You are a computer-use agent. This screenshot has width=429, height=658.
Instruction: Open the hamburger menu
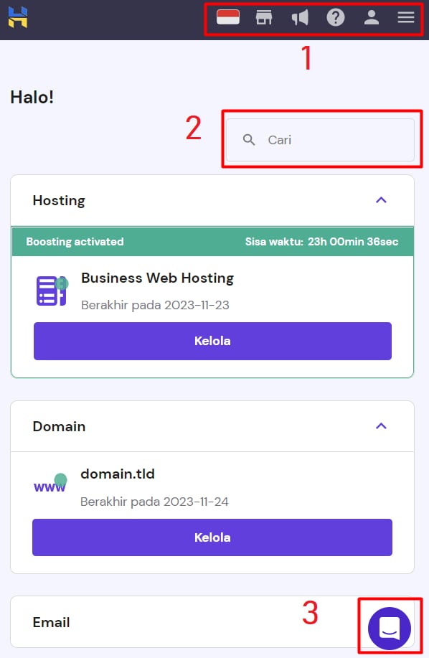(406, 17)
